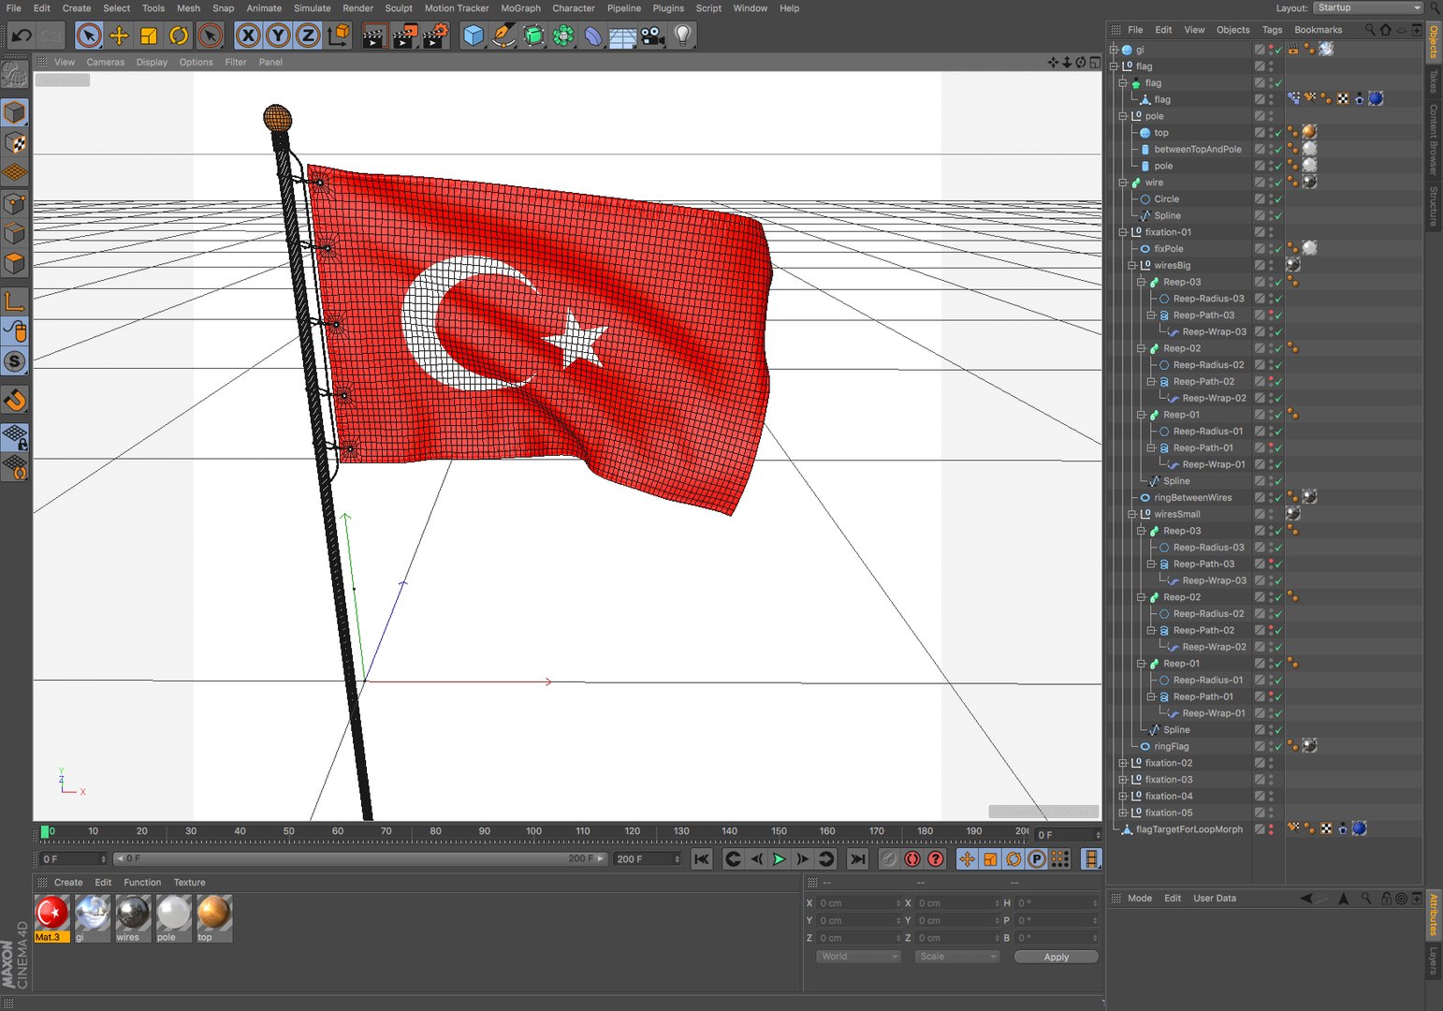Select the Move tool
Image resolution: width=1443 pixels, height=1011 pixels.
(x=119, y=36)
